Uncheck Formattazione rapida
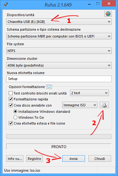 pos(11,99)
